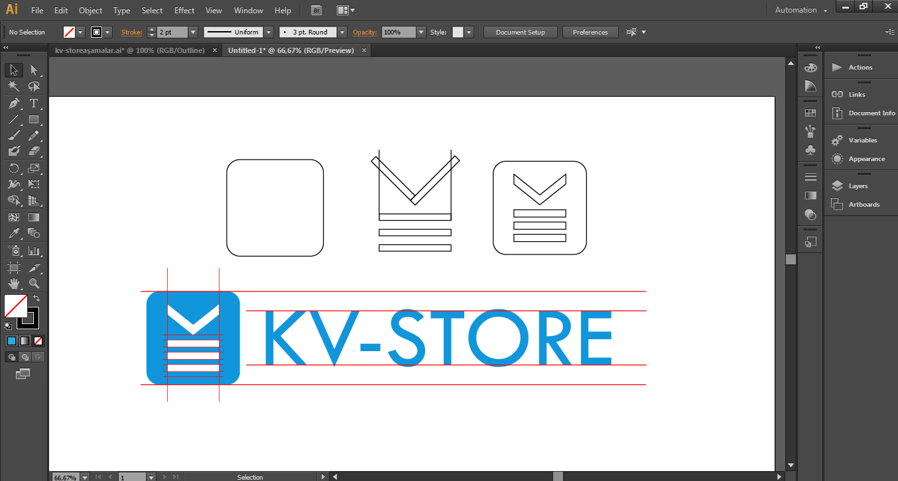The height and width of the screenshot is (481, 898).
Task: Open the Window menu
Action: (249, 11)
